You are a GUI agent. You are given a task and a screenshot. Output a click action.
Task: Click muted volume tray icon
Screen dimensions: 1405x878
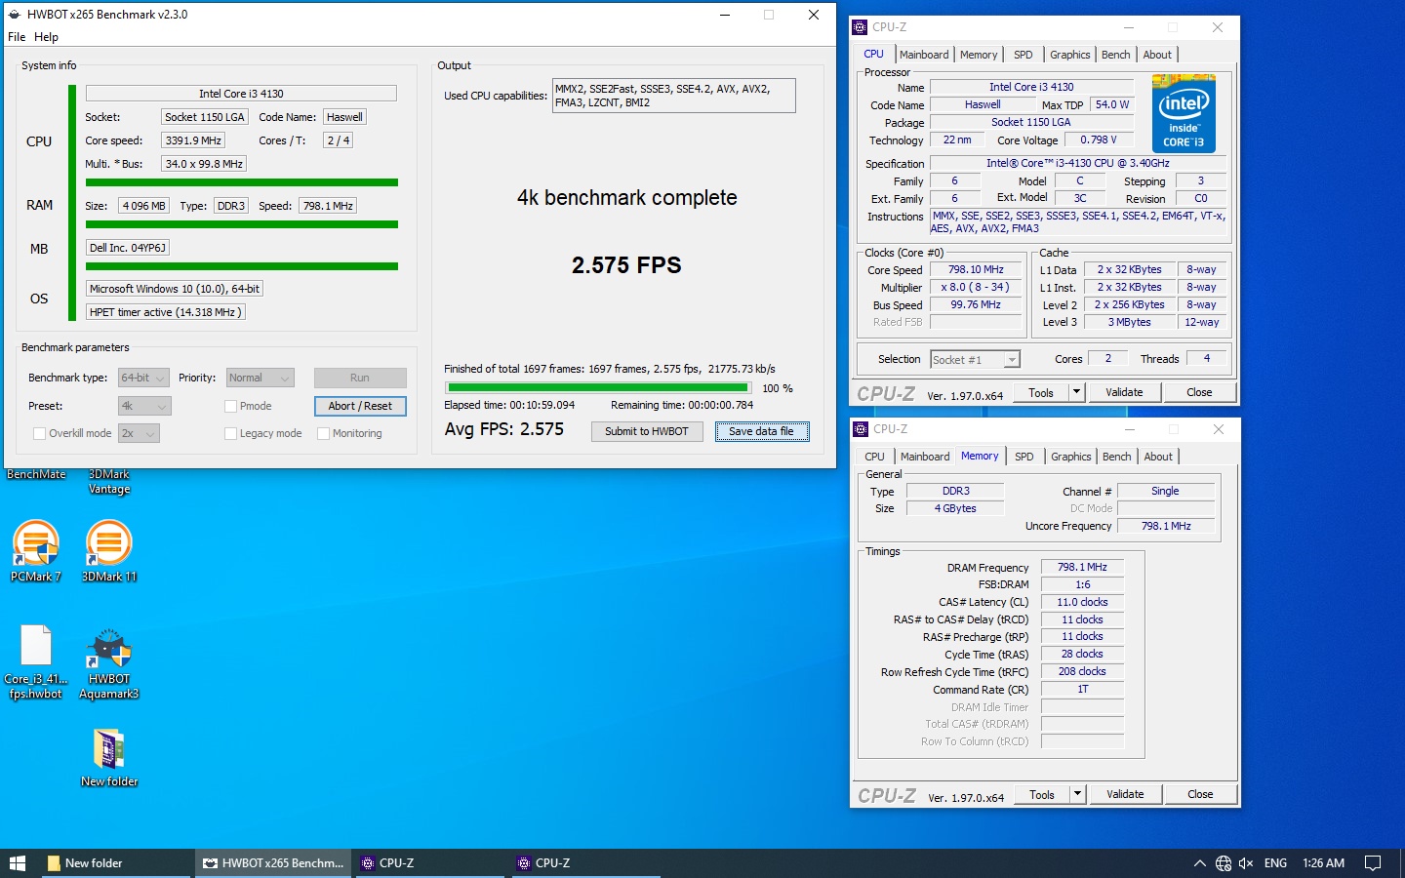(1246, 863)
